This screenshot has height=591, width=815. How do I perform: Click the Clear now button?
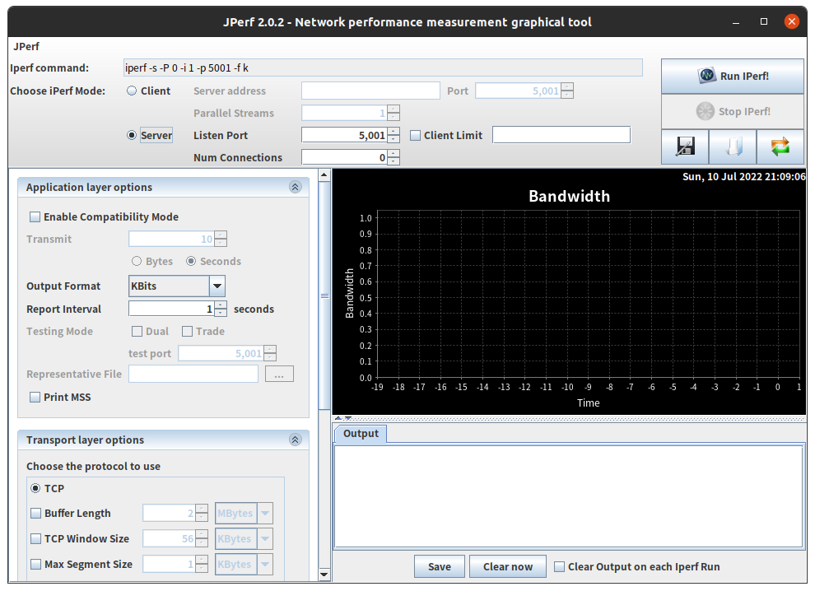pyautogui.click(x=508, y=566)
